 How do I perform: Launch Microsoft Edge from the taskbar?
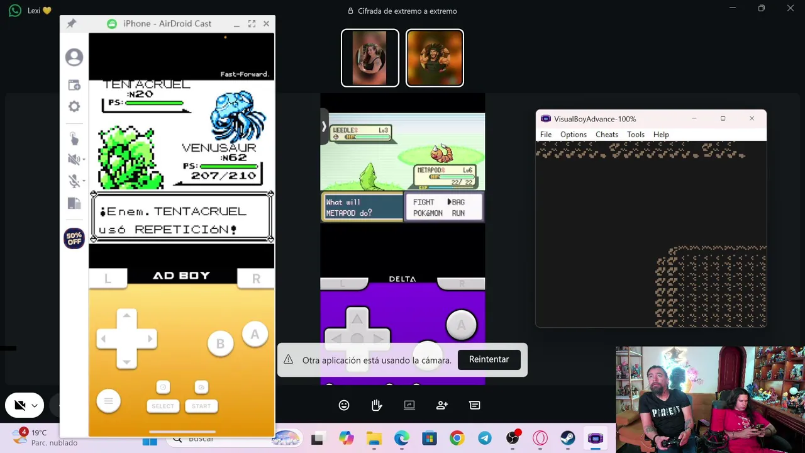(x=402, y=439)
